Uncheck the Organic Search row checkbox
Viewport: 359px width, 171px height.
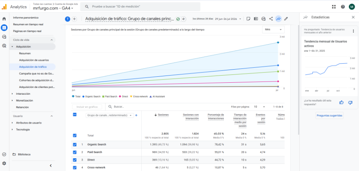pyautogui.click(x=75, y=144)
